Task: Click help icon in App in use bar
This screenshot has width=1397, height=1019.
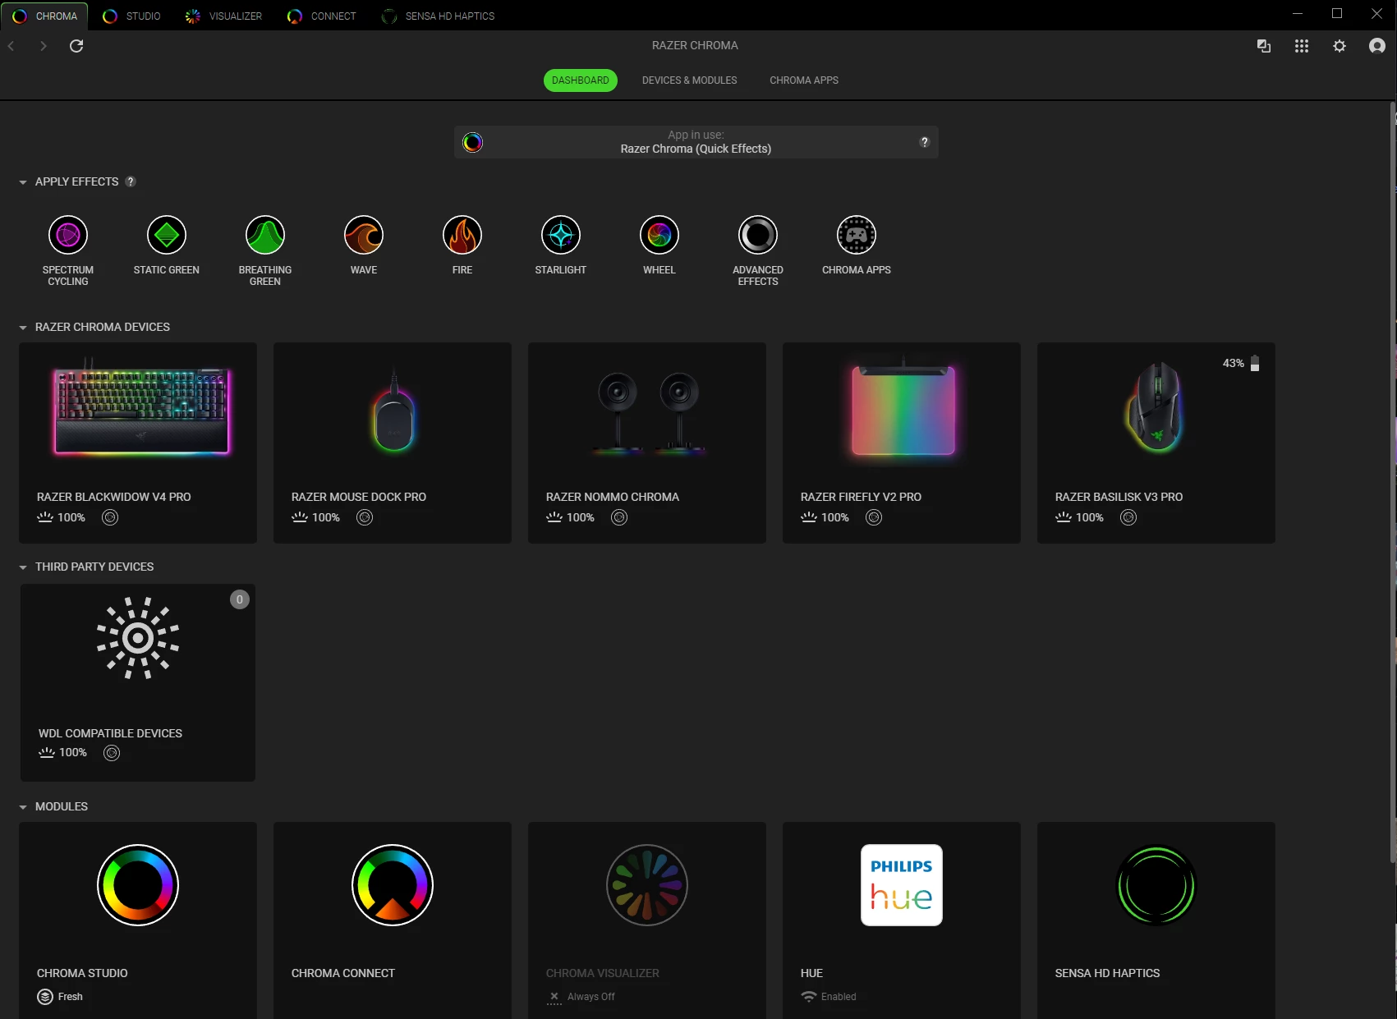Action: click(x=925, y=142)
